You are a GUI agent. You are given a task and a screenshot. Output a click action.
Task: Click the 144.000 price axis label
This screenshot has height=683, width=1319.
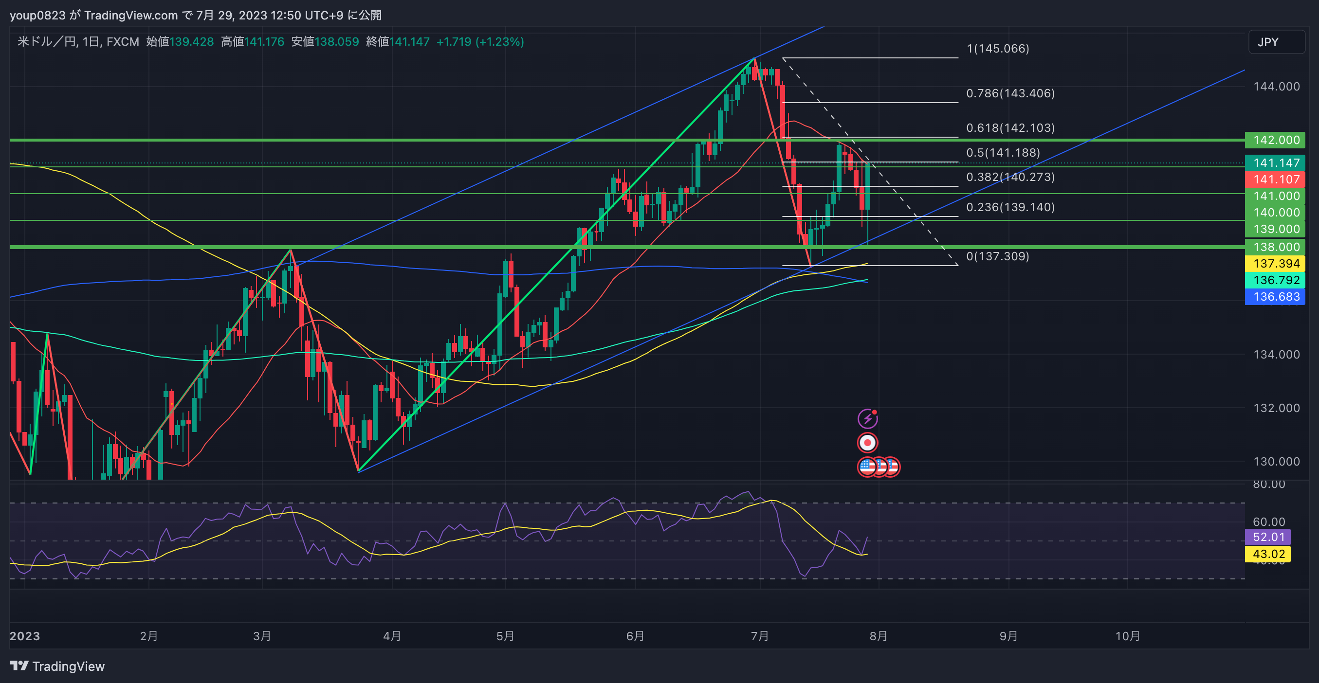(1276, 87)
